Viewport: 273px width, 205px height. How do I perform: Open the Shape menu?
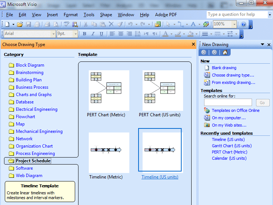(106, 15)
